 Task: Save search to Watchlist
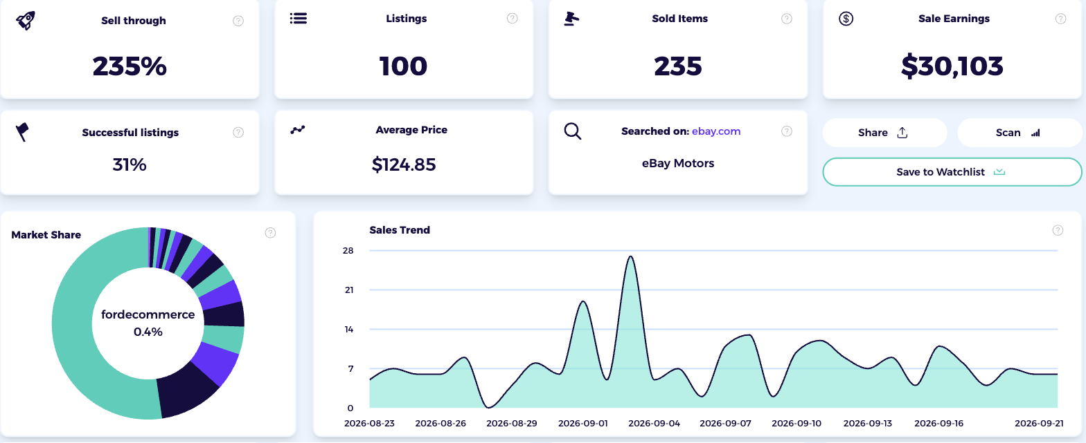[952, 172]
